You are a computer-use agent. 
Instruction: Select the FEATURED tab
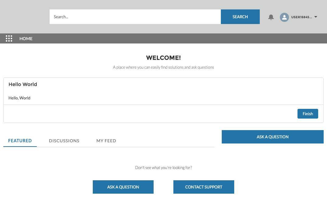coord(20,141)
